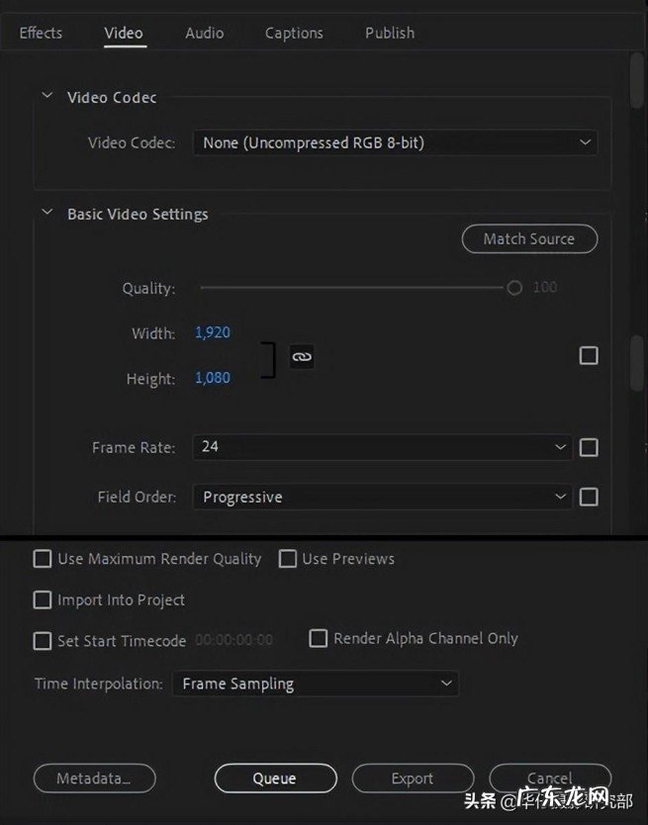Tick the Frame Rate match source checkbox
648x825 pixels.
click(x=589, y=447)
